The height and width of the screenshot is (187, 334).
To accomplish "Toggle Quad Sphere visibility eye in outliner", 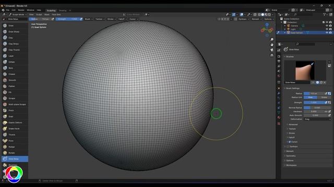I will [x=327, y=33].
